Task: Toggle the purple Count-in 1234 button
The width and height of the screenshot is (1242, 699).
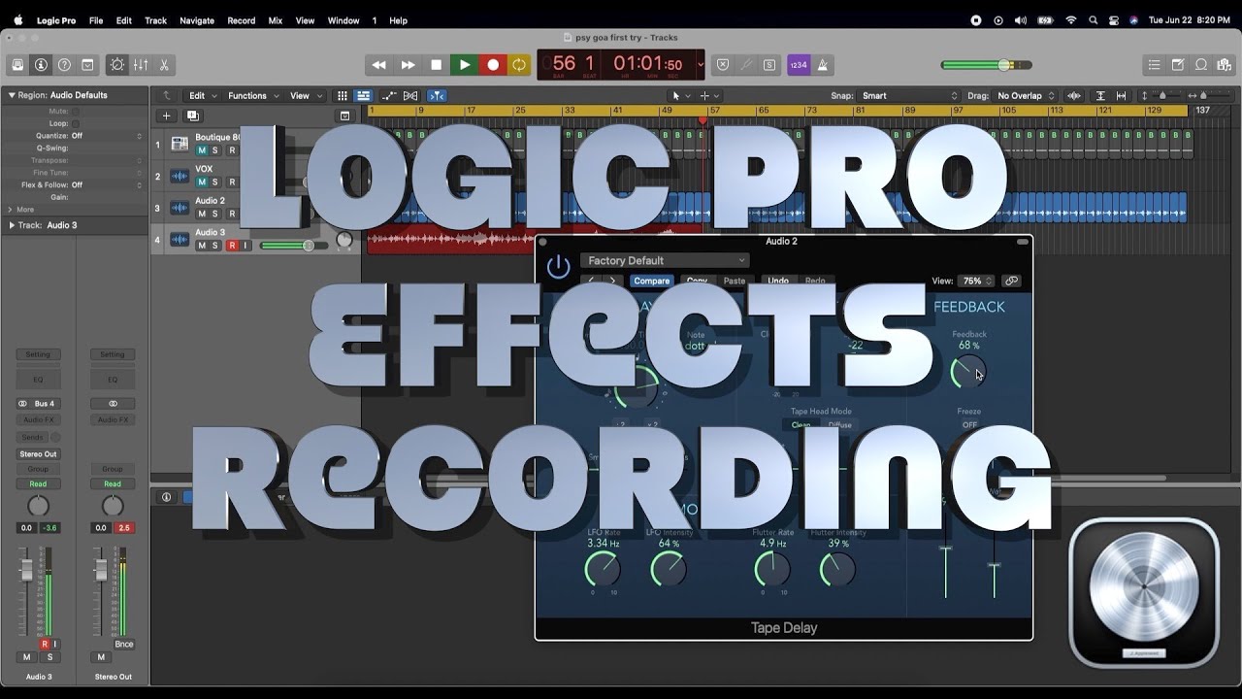Action: tap(799, 65)
